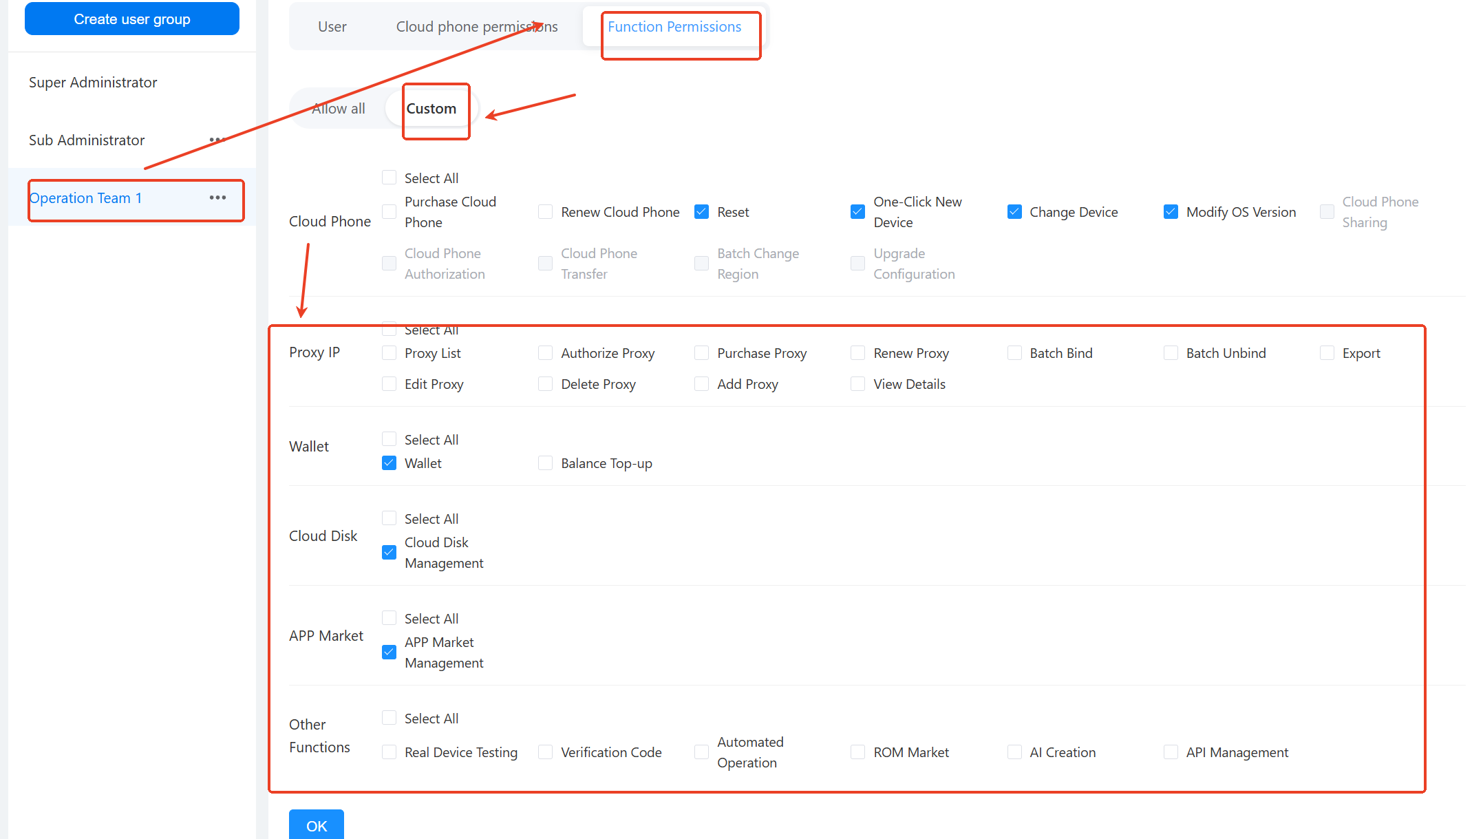Check the ROM Market checkbox
Image resolution: width=1472 pixels, height=839 pixels.
coord(857,752)
